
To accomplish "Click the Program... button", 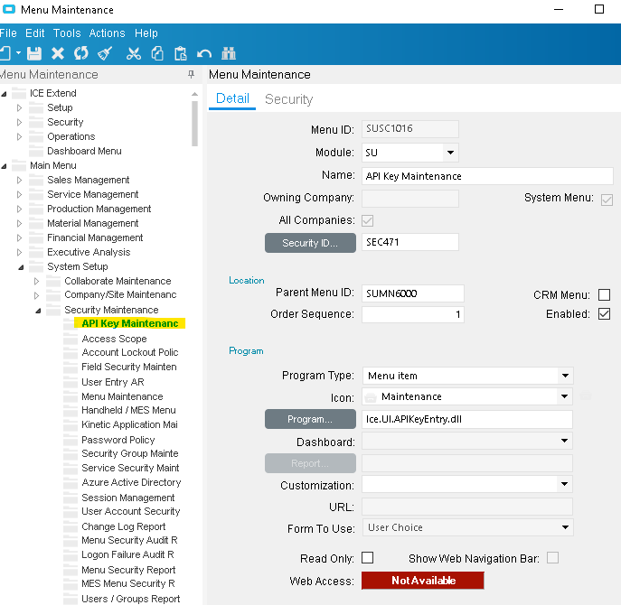I will (x=310, y=420).
